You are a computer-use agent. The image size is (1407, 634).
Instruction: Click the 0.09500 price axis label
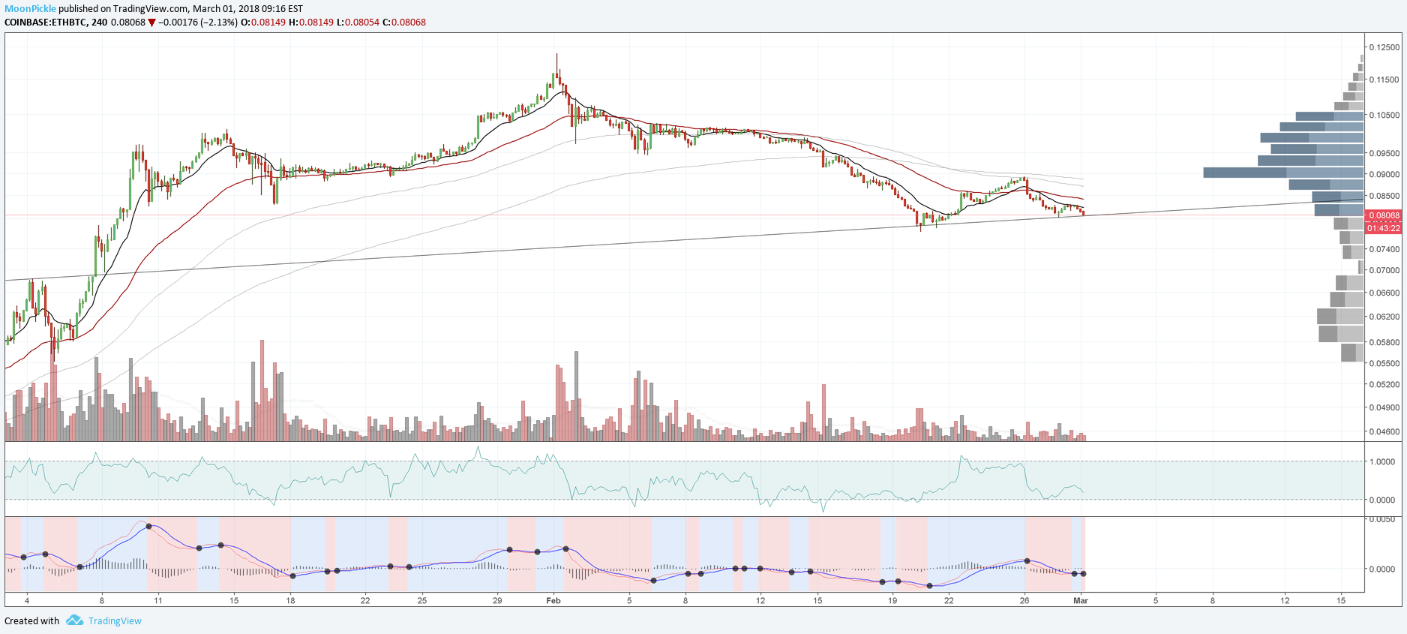point(1384,153)
